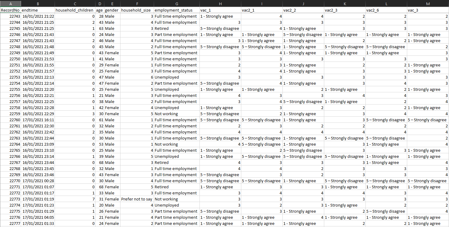Select age value 63 for record 22745
Viewport: 449px width, 227px height.
tap(99, 28)
